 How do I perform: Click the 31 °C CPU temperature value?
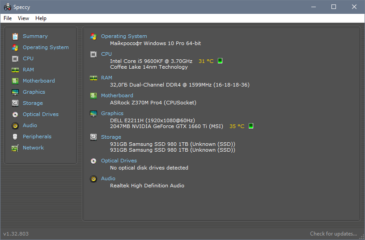[x=206, y=61]
